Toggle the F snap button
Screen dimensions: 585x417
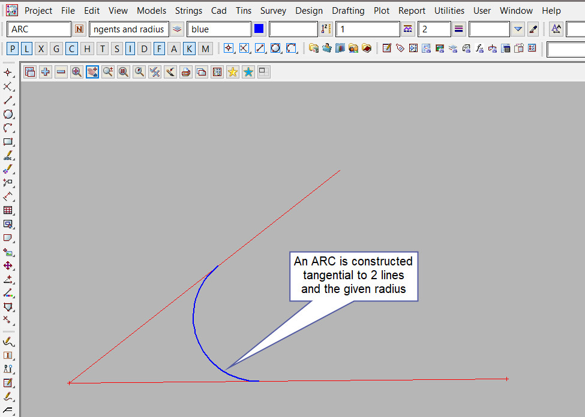pos(159,49)
